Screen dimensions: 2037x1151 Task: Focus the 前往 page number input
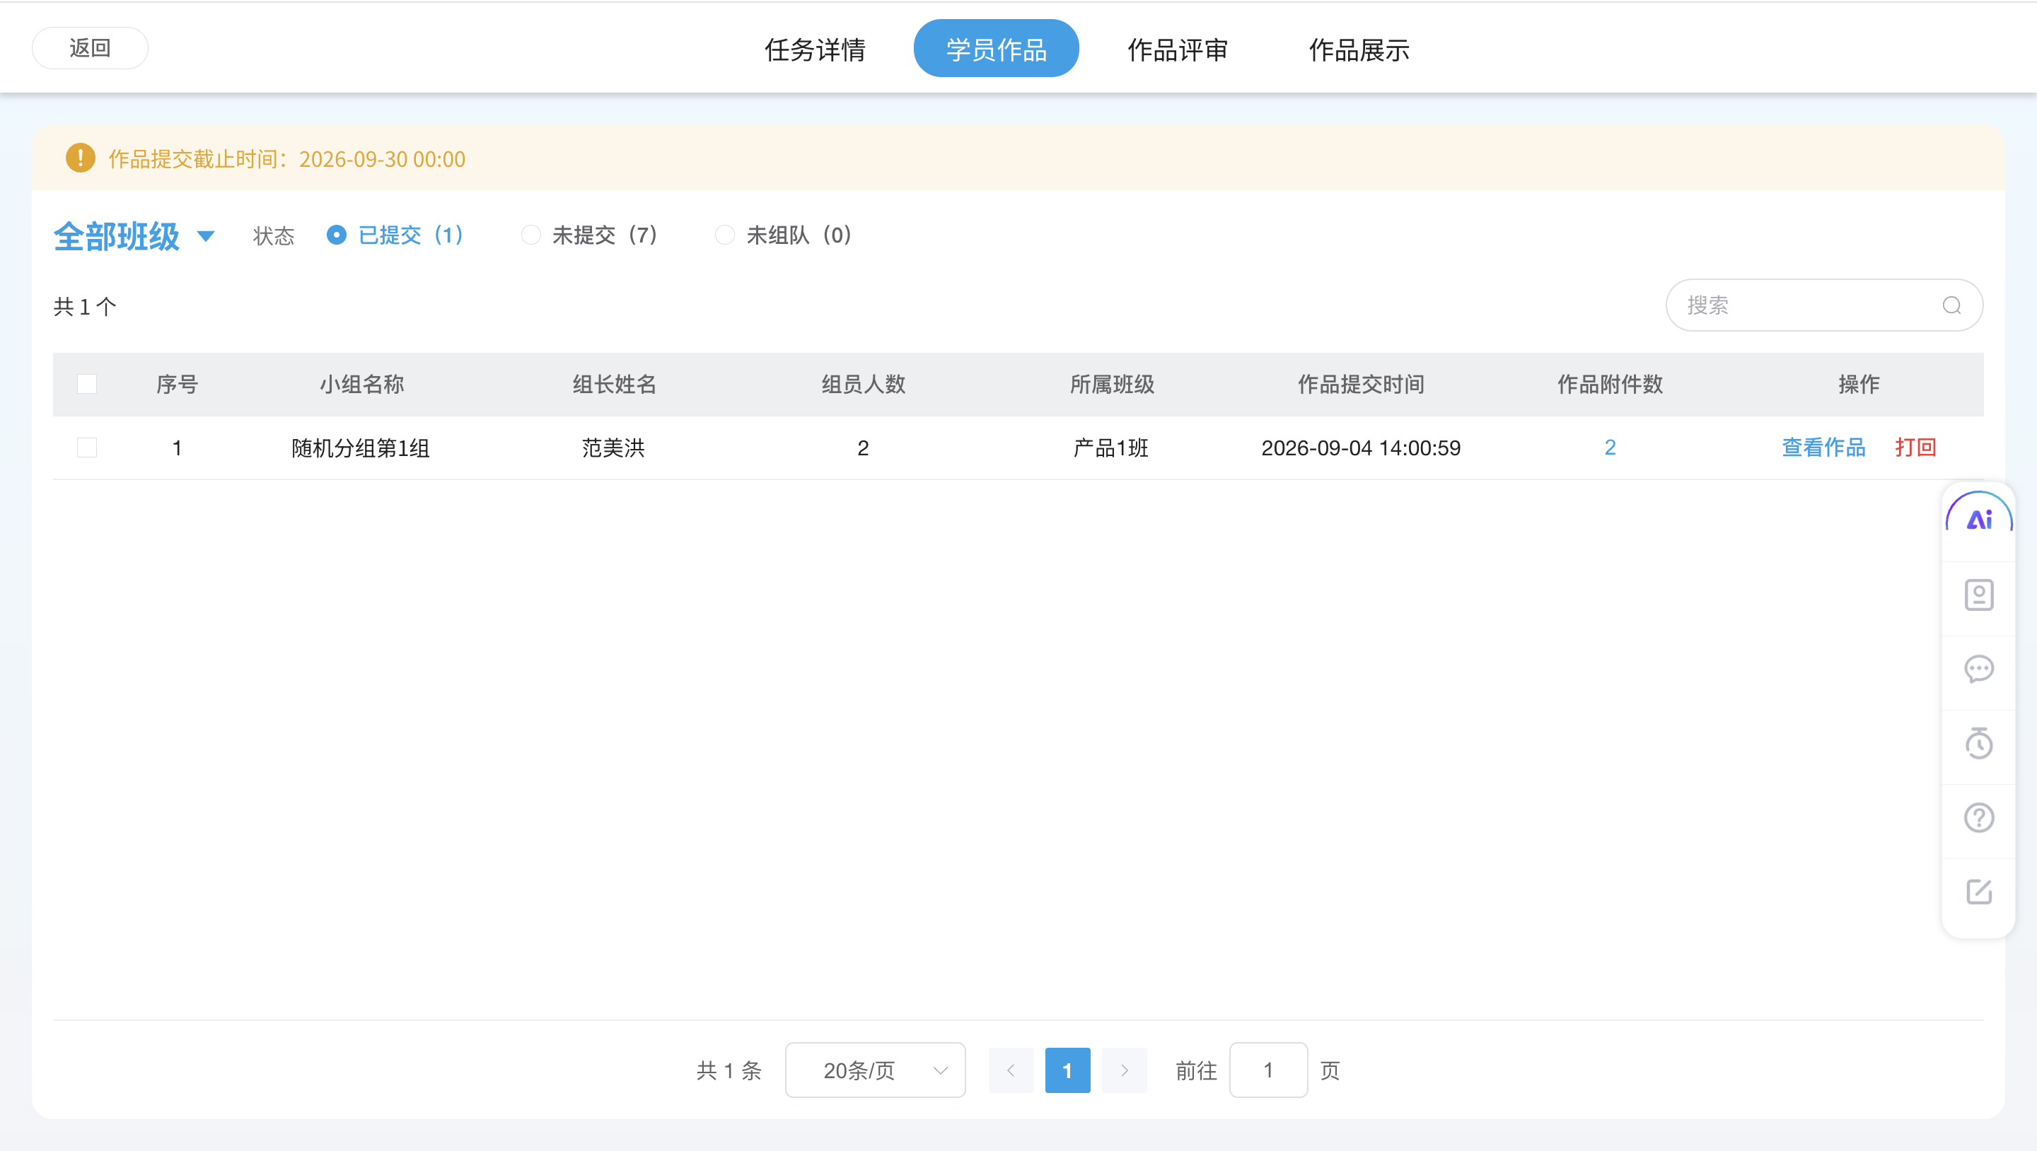pos(1267,1070)
